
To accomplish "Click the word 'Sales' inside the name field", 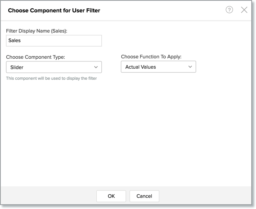I will click(x=15, y=40).
